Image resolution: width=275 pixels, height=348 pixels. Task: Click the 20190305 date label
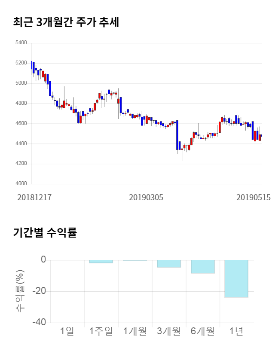[x=146, y=197]
